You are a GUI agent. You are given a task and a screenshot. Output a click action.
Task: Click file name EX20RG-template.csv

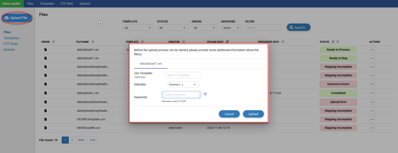click(x=91, y=119)
